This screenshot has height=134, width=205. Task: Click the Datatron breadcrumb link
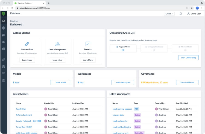14,21
